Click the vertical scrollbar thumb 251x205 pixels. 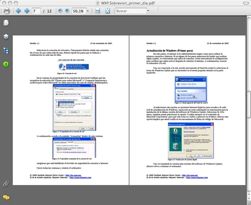coord(249,105)
